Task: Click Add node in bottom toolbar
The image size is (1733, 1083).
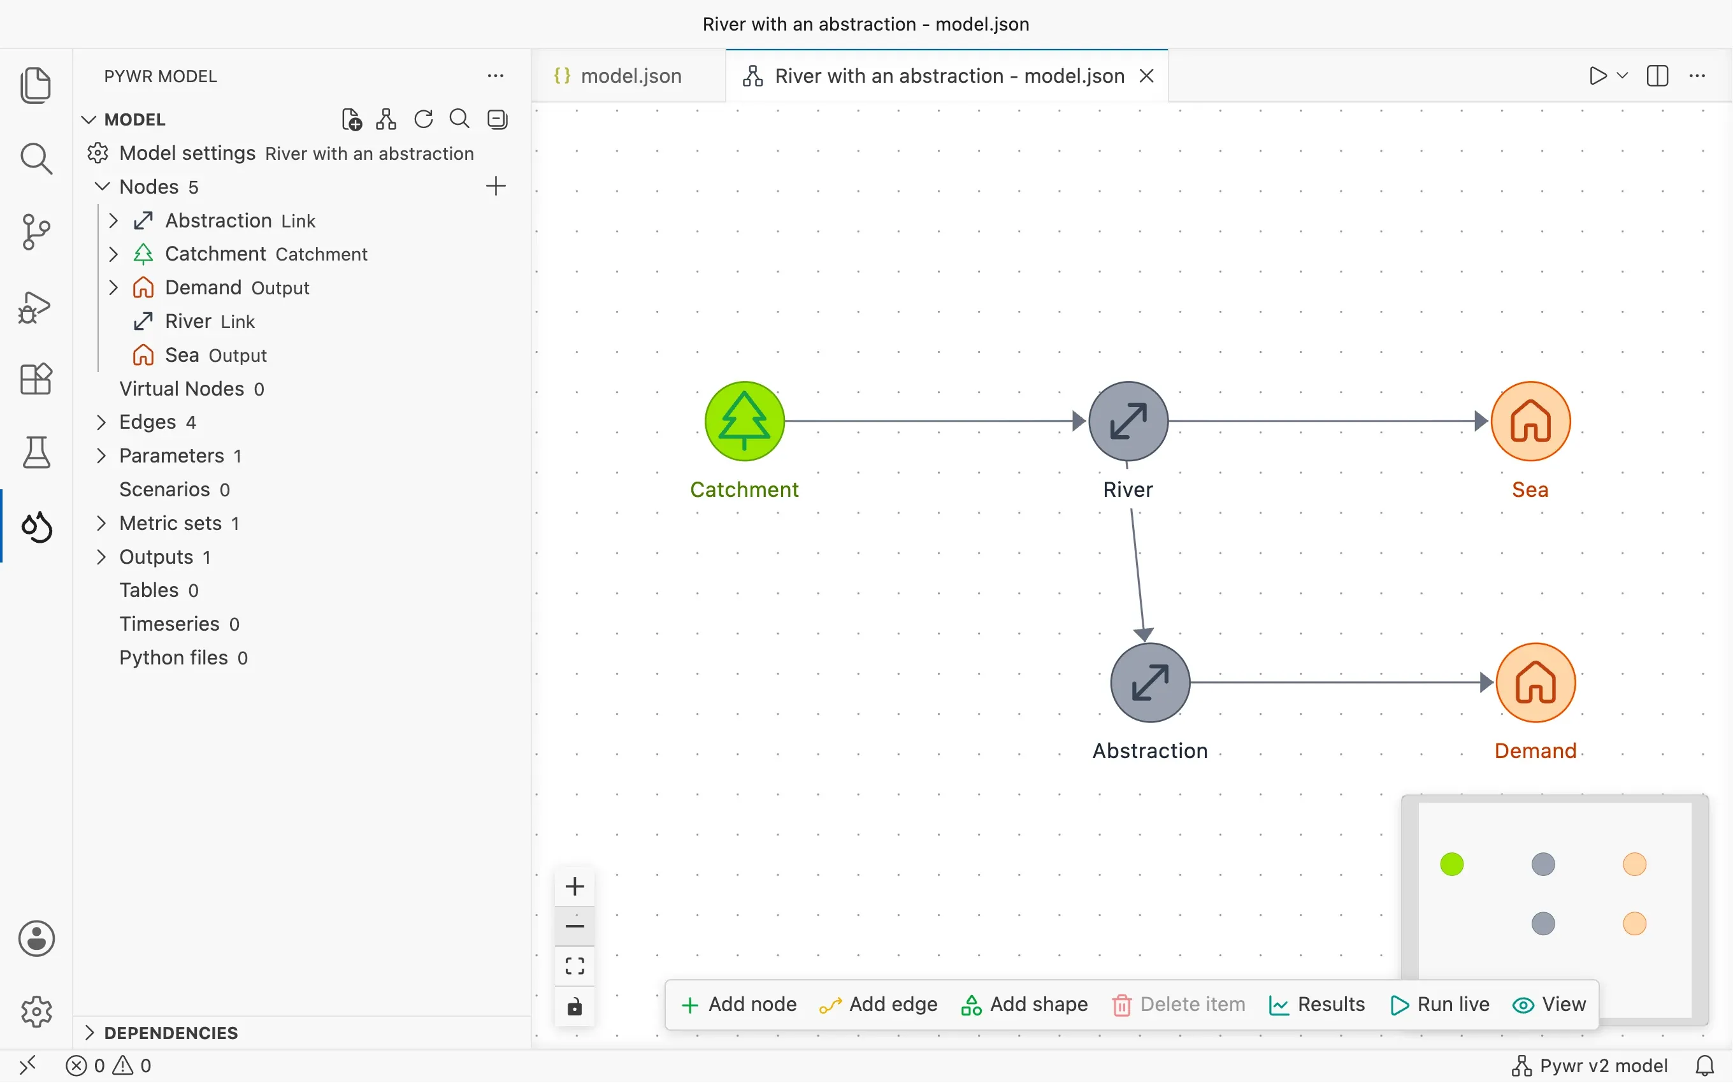Action: tap(739, 1004)
